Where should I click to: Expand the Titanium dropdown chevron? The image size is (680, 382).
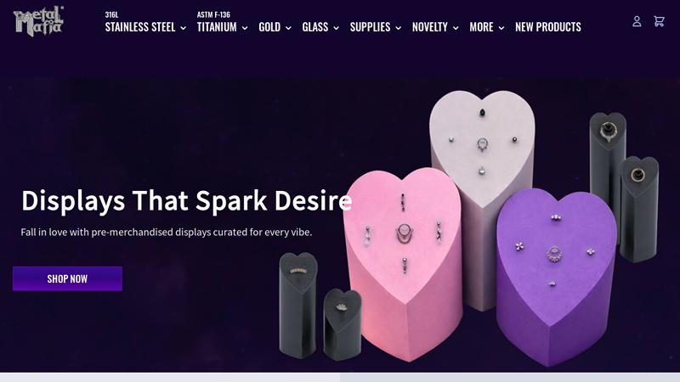(x=245, y=28)
